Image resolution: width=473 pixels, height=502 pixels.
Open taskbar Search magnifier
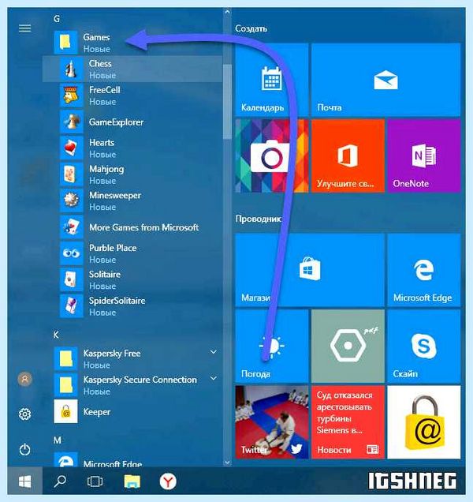pos(60,481)
